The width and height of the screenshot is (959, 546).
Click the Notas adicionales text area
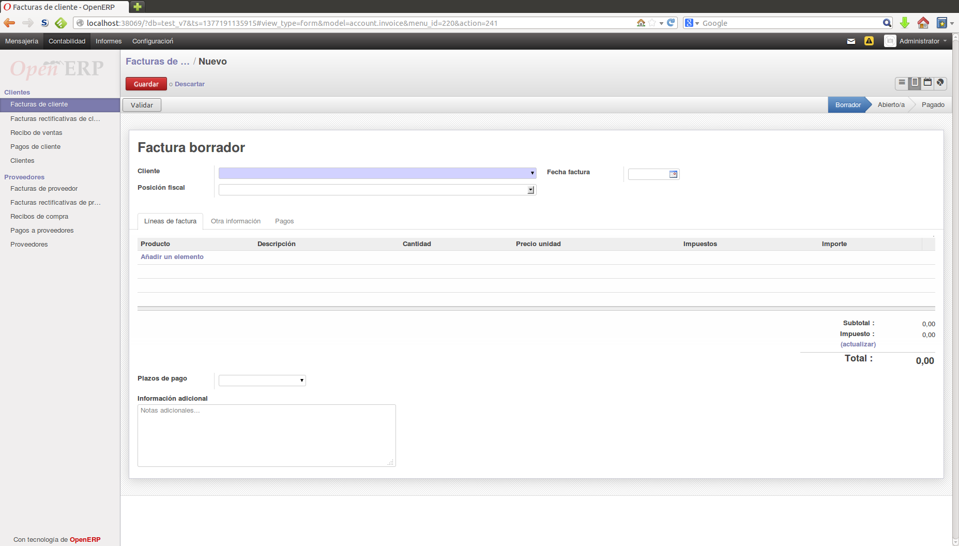(x=266, y=435)
